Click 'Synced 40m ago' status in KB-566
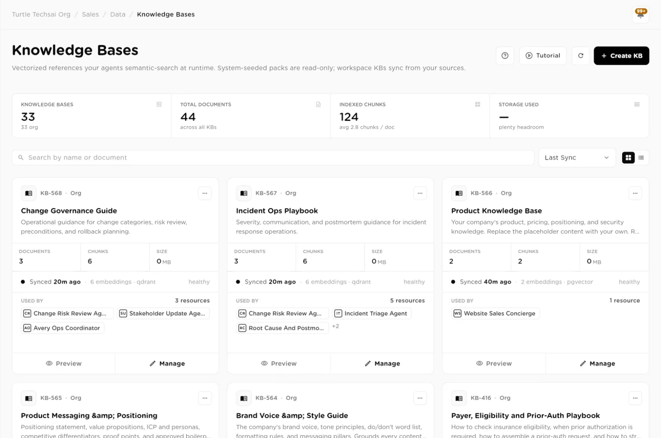Image resolution: width=661 pixels, height=438 pixels. (485, 282)
